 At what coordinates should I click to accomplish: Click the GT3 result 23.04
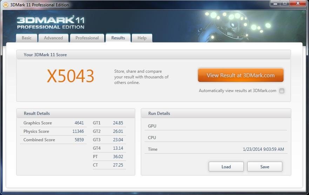118,140
